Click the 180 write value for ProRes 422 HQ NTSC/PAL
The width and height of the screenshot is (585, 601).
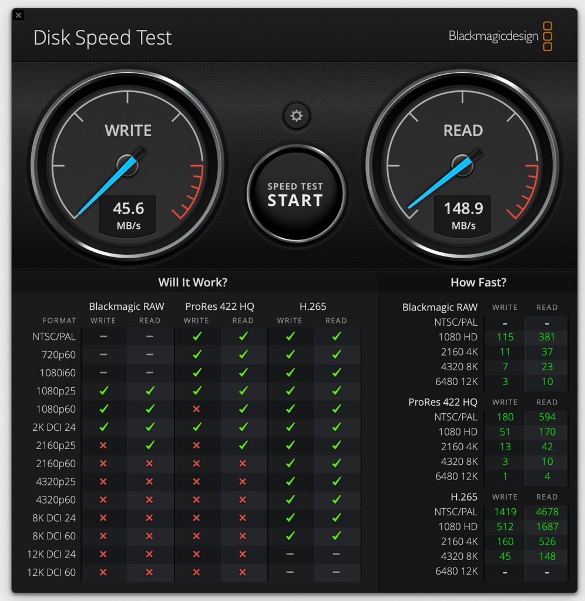(x=505, y=417)
